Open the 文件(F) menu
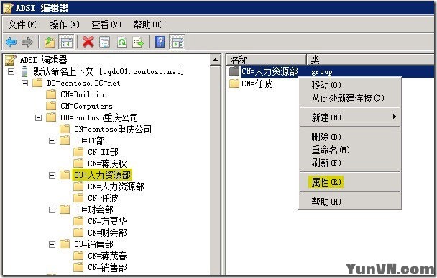The width and height of the screenshot is (437, 278). [23, 24]
